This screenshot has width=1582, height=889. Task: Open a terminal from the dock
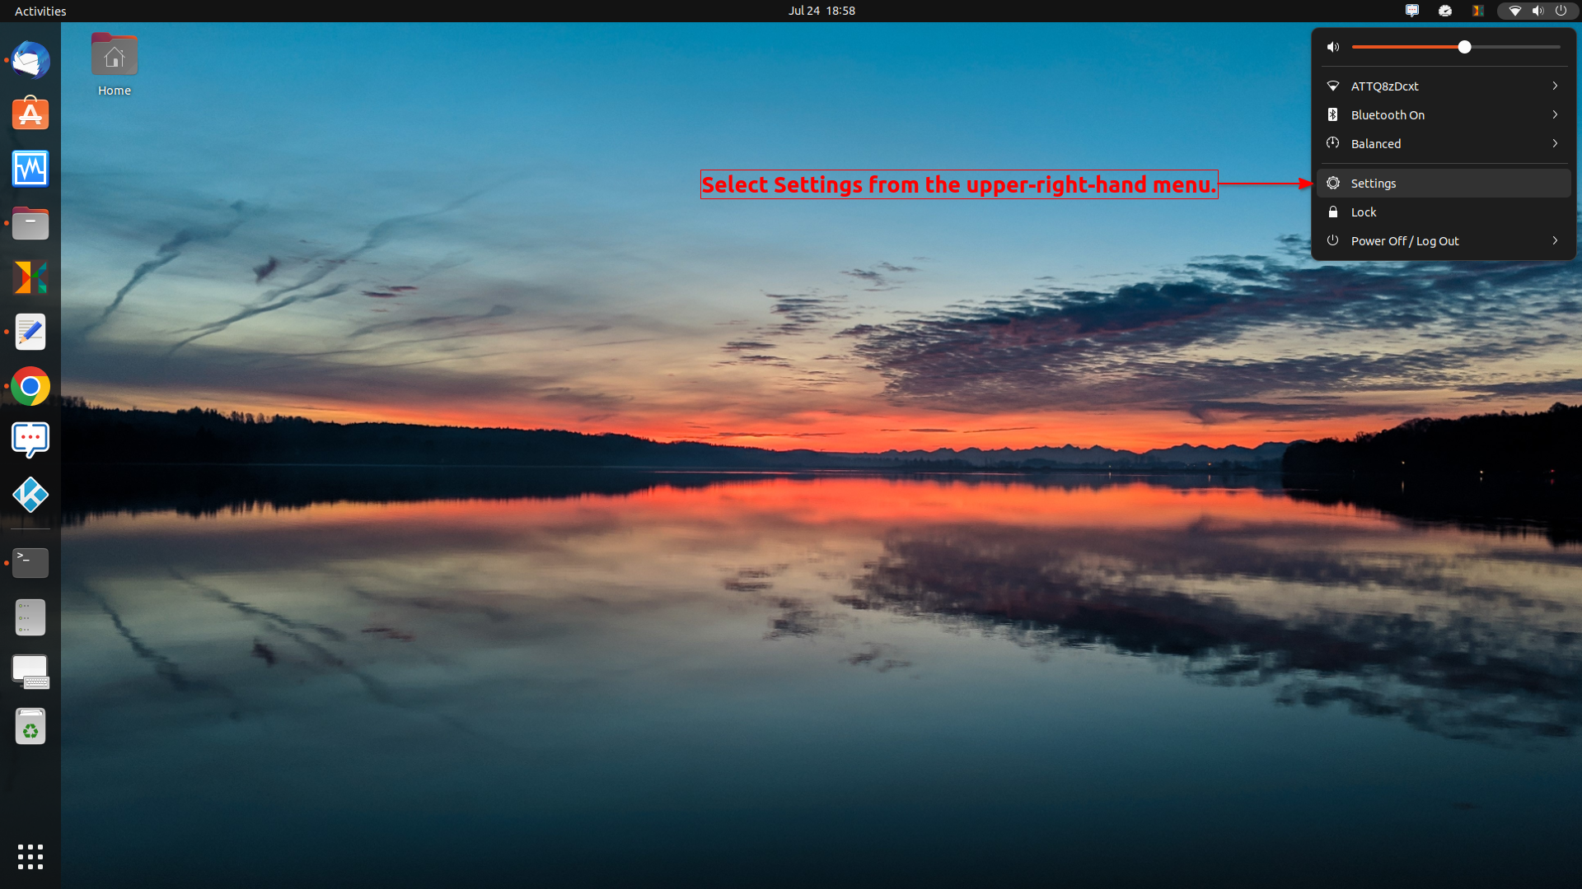coord(30,563)
